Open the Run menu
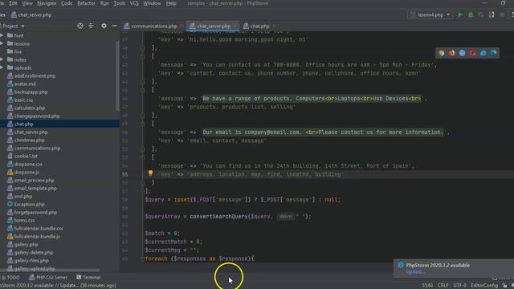Image resolution: width=514 pixels, height=289 pixels. pos(104,3)
